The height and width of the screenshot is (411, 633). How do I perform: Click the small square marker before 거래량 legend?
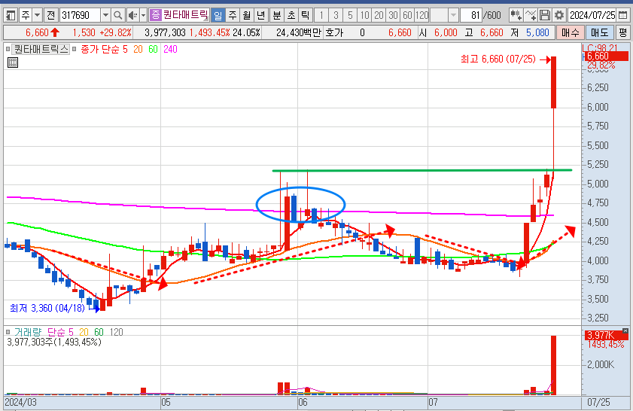coord(8,332)
